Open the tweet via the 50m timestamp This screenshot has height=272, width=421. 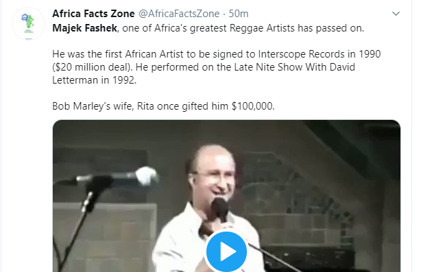[239, 14]
